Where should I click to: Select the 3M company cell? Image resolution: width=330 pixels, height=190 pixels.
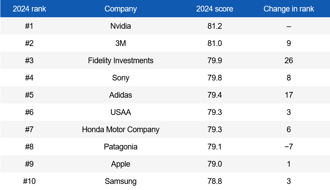[121, 43]
